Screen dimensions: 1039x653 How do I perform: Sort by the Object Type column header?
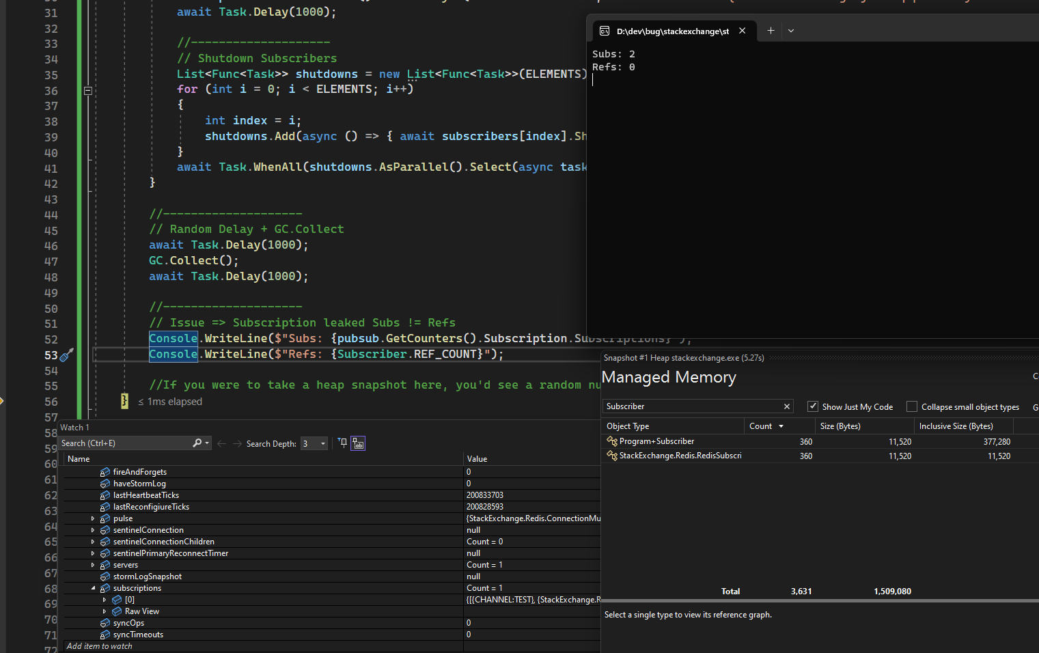click(x=673, y=426)
